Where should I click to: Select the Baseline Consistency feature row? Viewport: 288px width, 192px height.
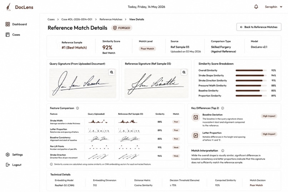tap(116, 139)
